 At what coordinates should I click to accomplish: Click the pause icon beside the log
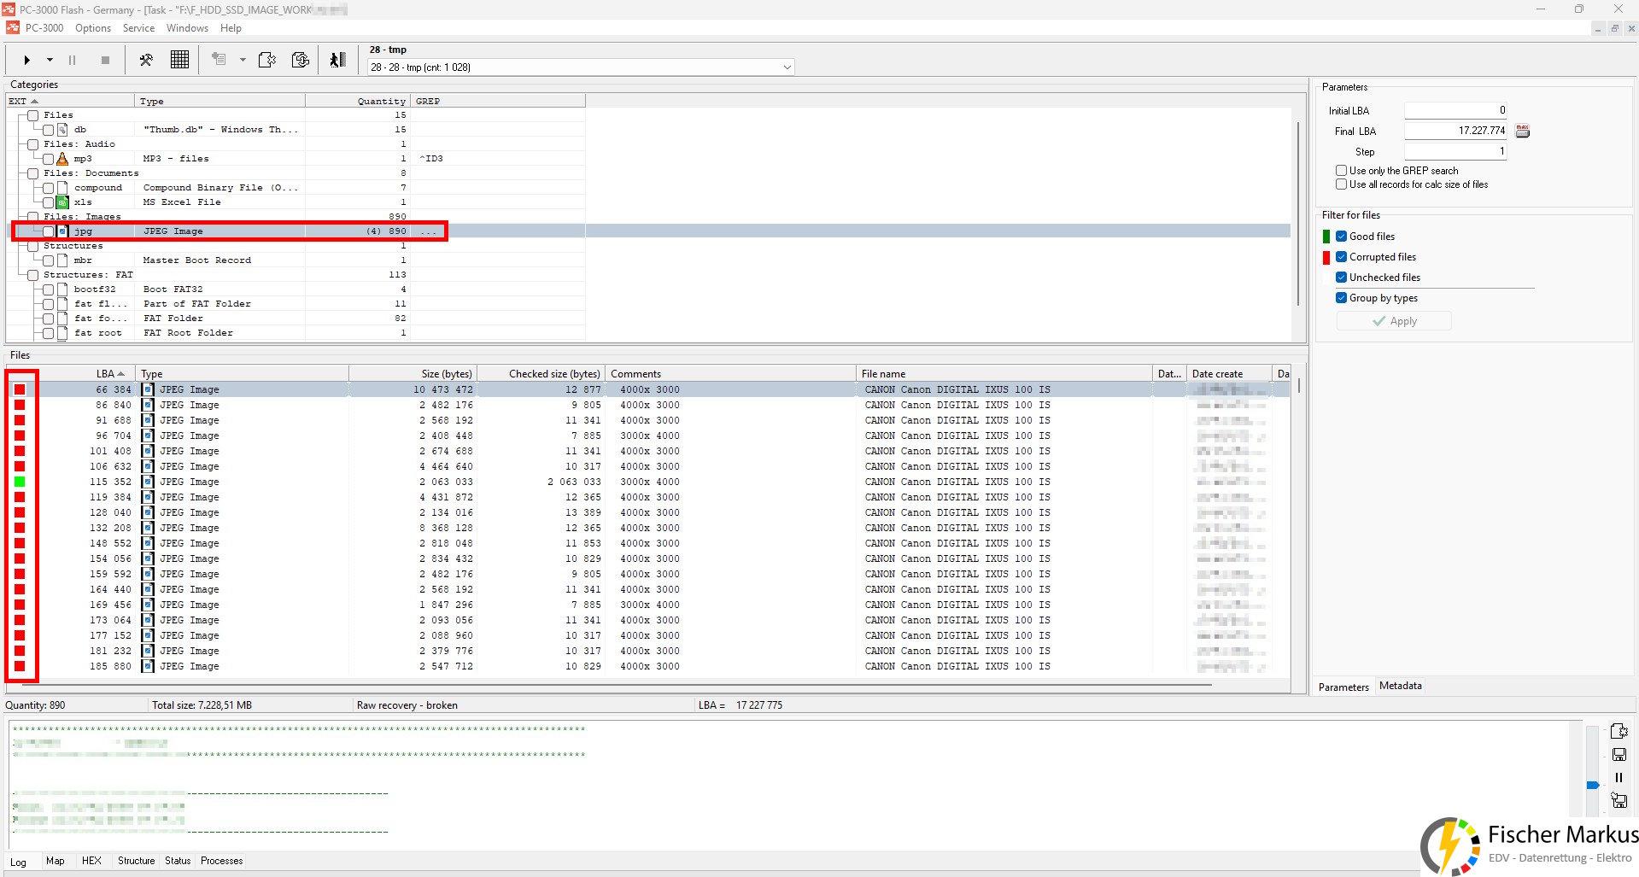(x=1619, y=777)
